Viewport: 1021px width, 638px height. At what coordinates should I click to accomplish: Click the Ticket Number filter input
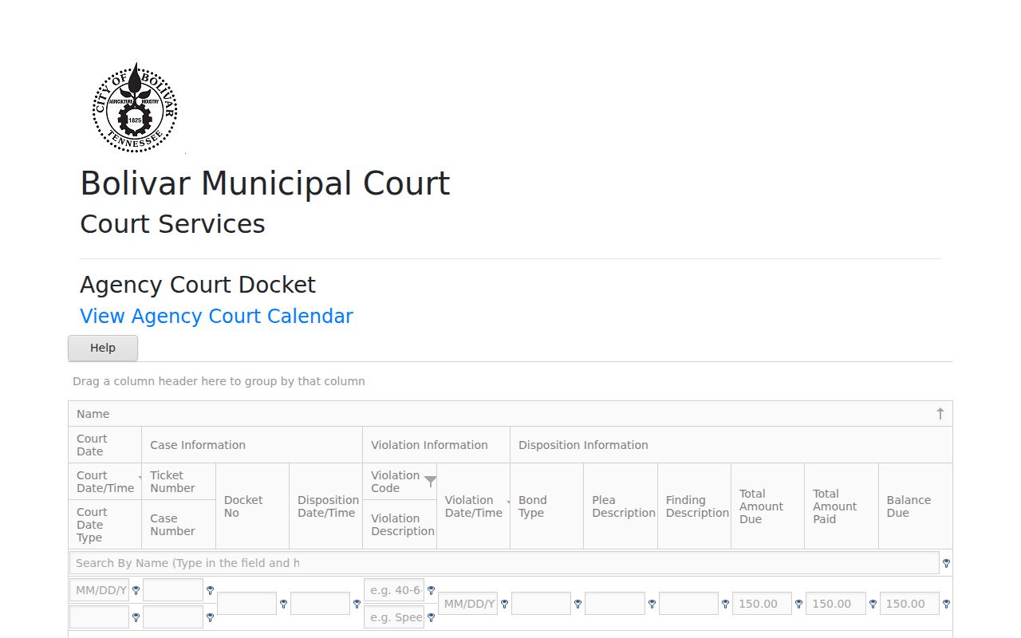click(173, 590)
